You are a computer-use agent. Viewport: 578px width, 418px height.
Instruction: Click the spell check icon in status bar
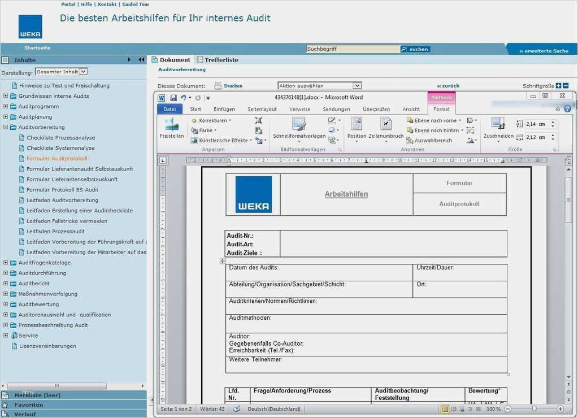pyautogui.click(x=237, y=409)
